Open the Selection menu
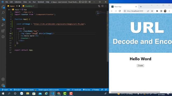This screenshot has width=172, height=96. tap(18, 2)
